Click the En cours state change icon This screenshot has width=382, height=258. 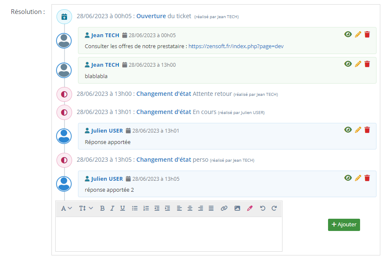click(x=65, y=112)
